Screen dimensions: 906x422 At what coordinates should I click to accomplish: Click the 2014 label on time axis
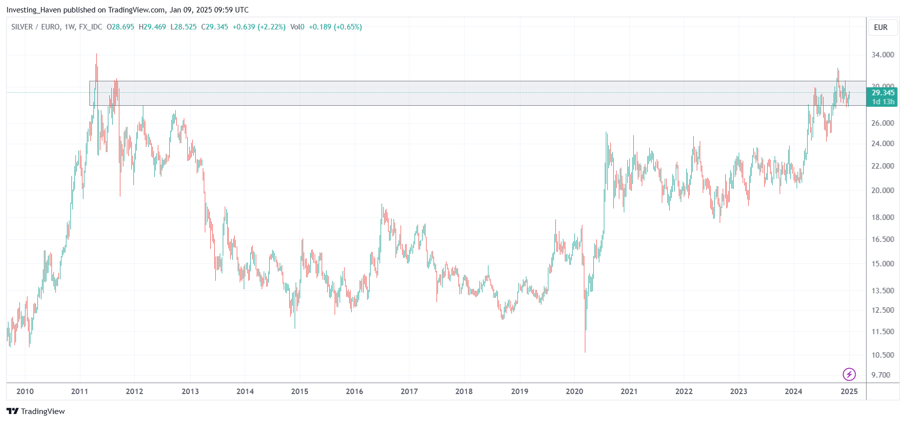(x=245, y=392)
